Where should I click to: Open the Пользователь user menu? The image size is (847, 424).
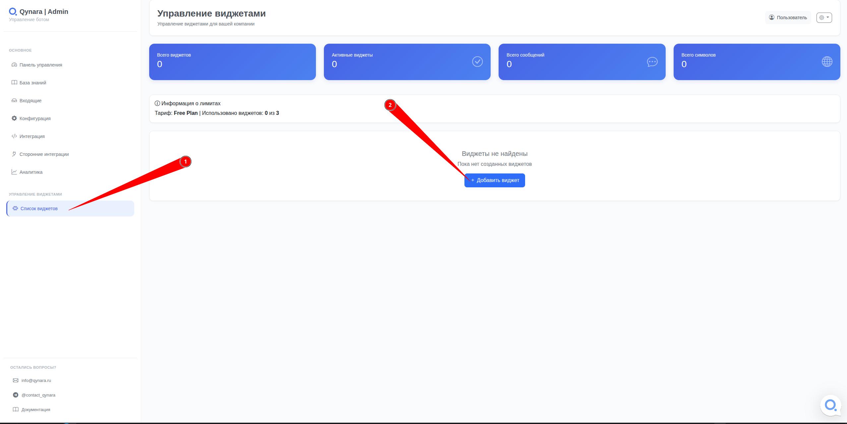point(788,18)
